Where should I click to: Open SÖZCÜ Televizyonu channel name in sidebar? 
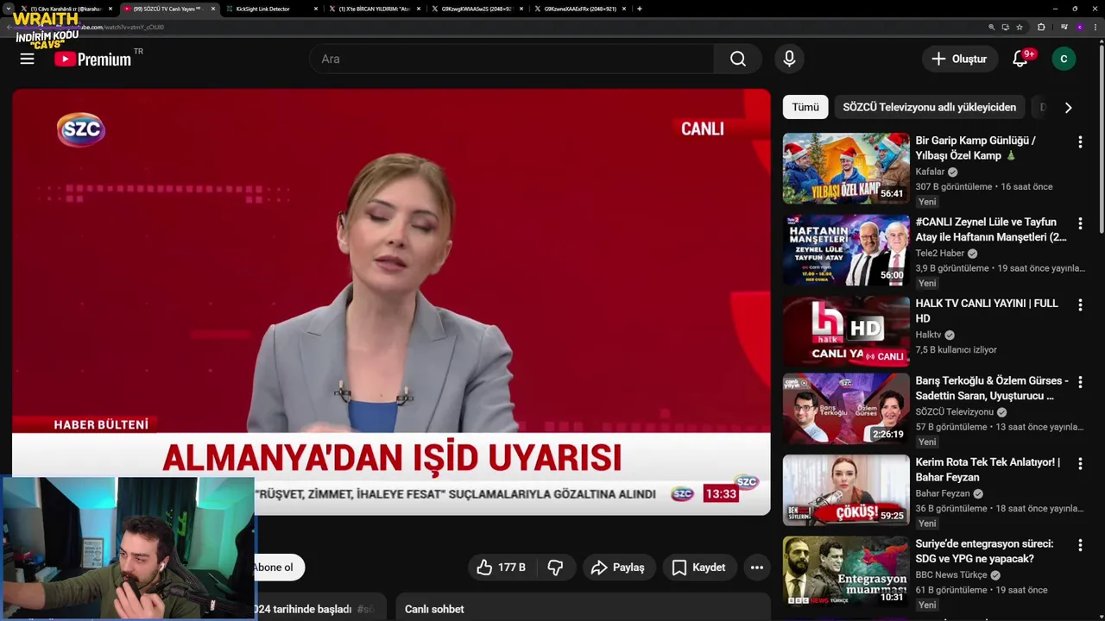coord(954,412)
